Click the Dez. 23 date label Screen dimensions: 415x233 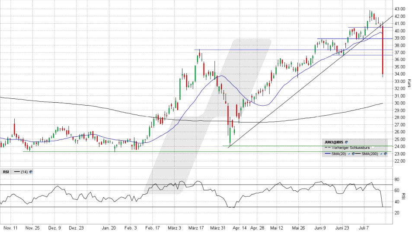(76, 228)
